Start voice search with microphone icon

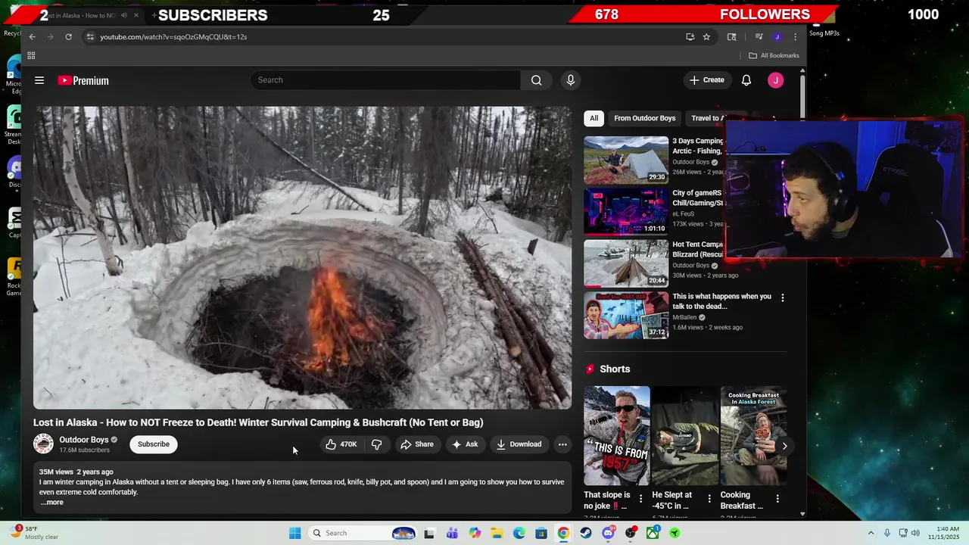click(571, 80)
